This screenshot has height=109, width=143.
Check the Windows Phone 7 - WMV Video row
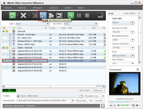pyautogui.click(x=10, y=41)
